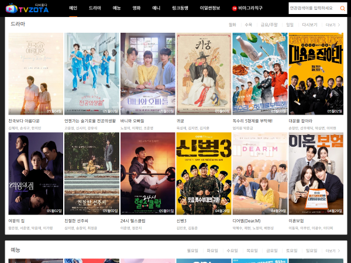The image size is (351, 263).
Task: Filter 예능 by 일요일
Action: coord(311,251)
